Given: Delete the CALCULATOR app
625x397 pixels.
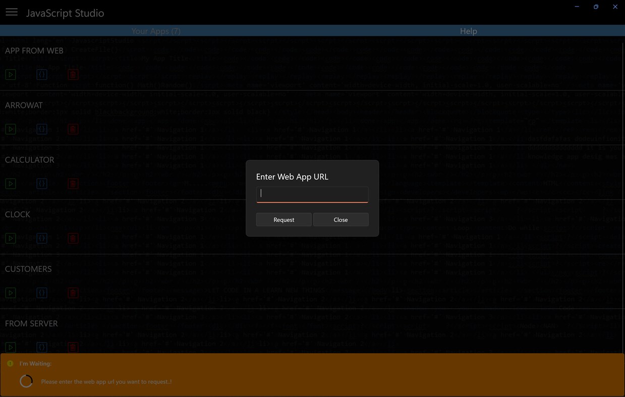Looking at the screenshot, I should tap(73, 184).
